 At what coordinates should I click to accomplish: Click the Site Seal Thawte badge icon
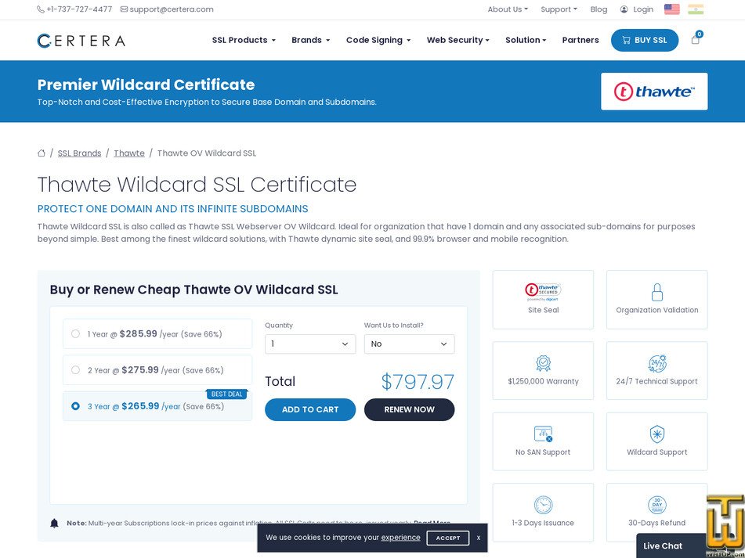(543, 292)
